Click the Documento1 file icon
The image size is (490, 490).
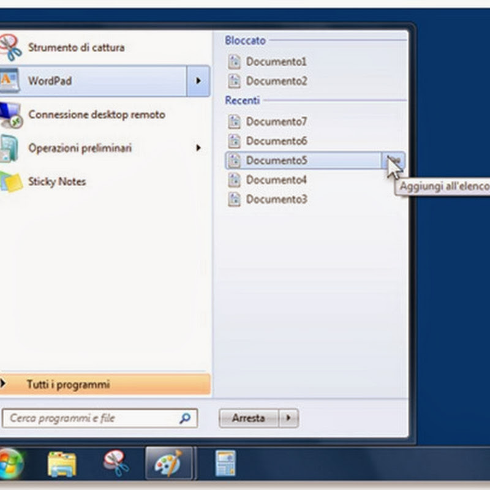click(234, 61)
